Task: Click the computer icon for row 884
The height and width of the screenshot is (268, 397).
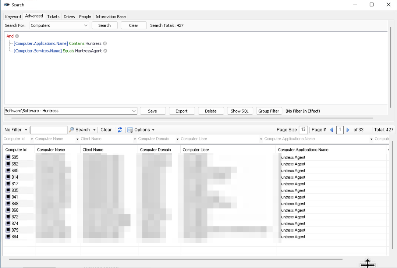Action: point(8,236)
